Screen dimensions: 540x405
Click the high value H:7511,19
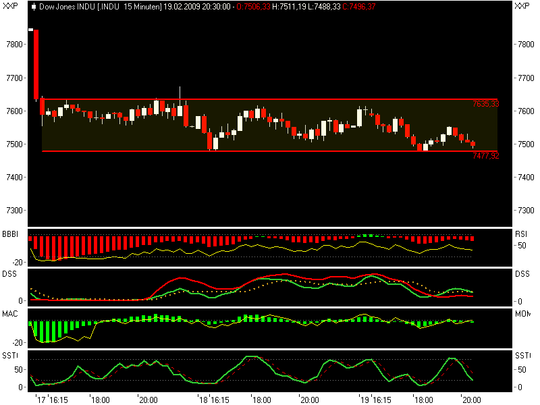click(289, 7)
